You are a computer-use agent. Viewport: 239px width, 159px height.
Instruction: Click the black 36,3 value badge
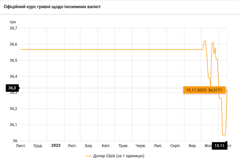point(12,88)
